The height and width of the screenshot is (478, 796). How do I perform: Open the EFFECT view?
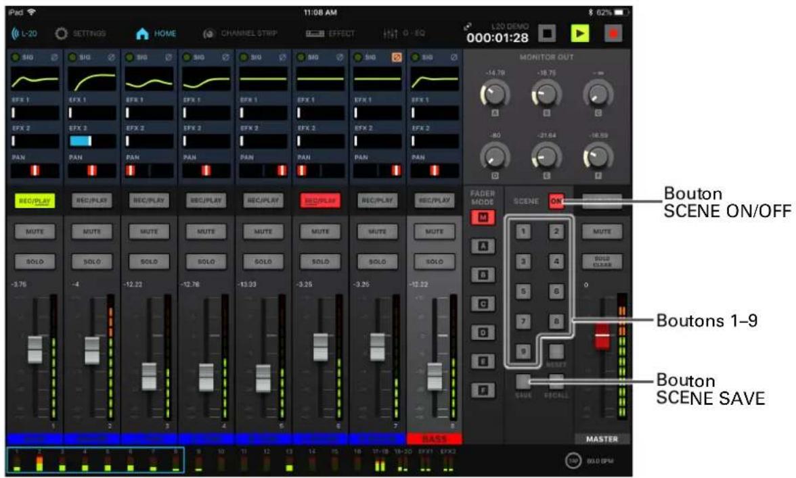[330, 33]
